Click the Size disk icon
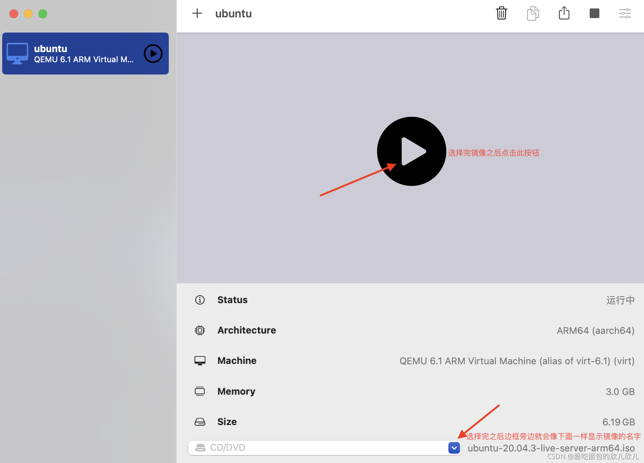 200,422
